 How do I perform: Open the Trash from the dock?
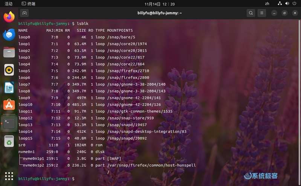pos(9,141)
